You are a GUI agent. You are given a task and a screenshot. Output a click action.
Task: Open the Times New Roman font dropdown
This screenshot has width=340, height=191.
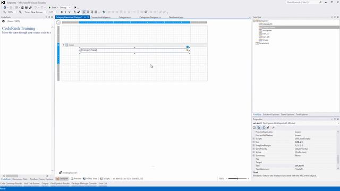tap(36, 12)
